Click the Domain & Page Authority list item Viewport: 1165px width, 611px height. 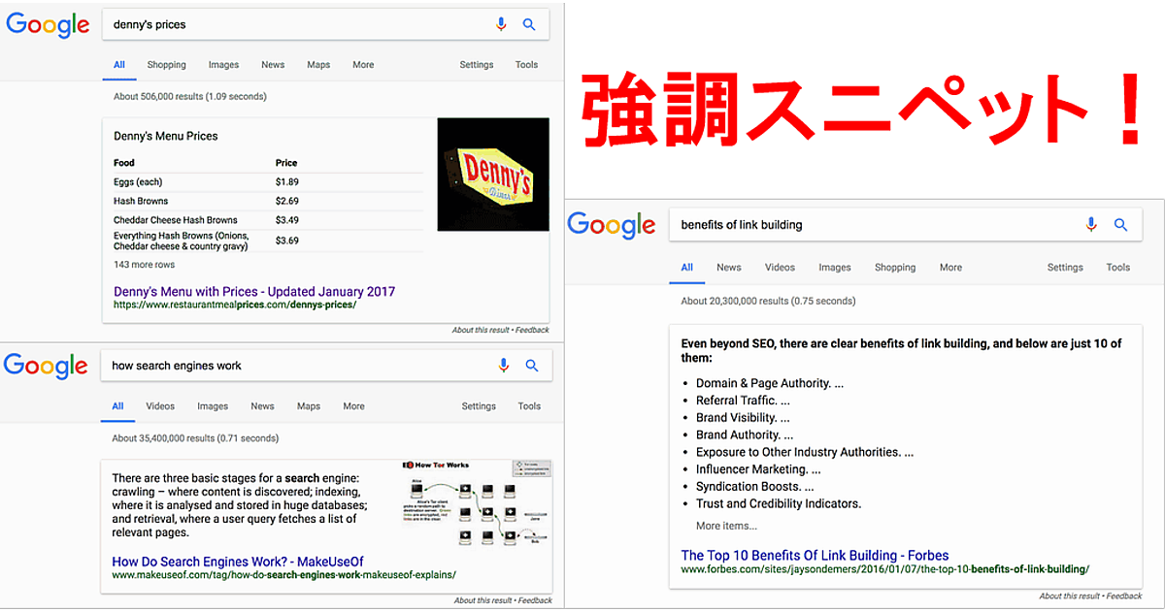tap(770, 383)
